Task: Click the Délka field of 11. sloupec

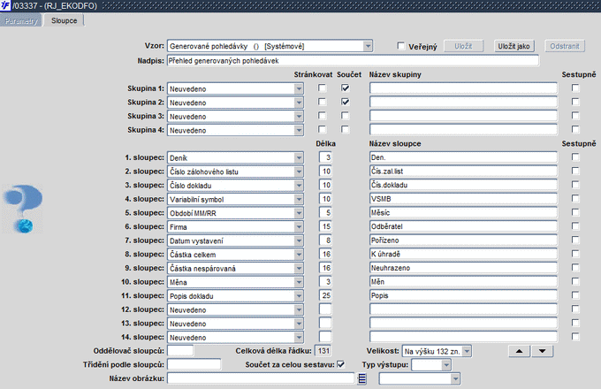Action: pos(325,295)
